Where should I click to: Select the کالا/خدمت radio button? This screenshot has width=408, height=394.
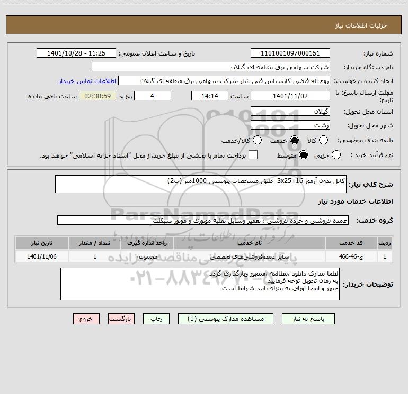click(258, 140)
